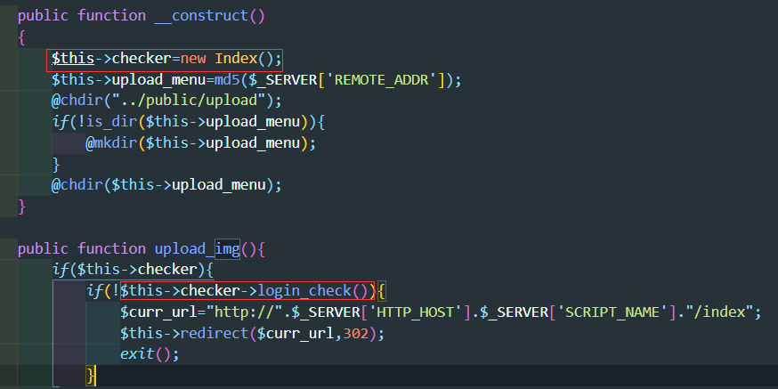The image size is (778, 389).
Task: Click '@chdir' on the $this->upload_menu line
Action: coord(77,185)
